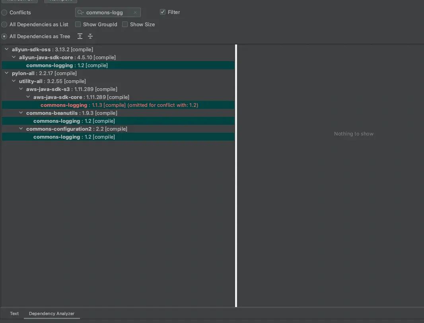Viewport: 424px width, 323px height.
Task: Clear the commons-logg search text
Action: coord(135,12)
